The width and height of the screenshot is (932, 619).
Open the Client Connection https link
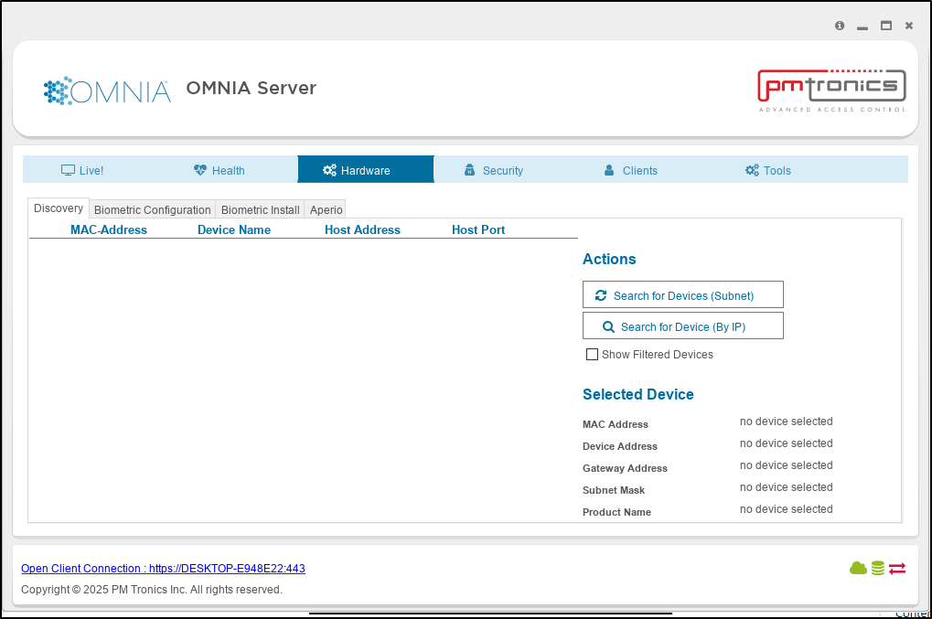click(x=163, y=569)
